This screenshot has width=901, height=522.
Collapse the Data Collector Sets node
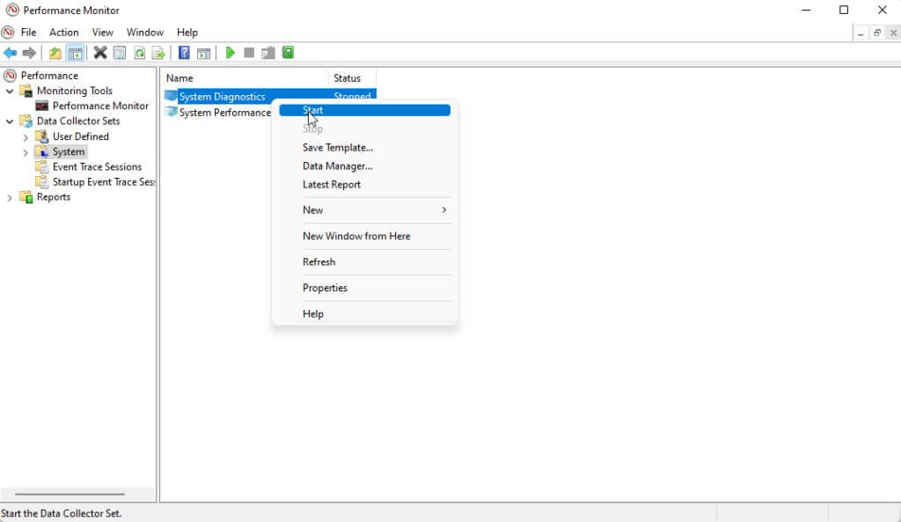click(9, 121)
